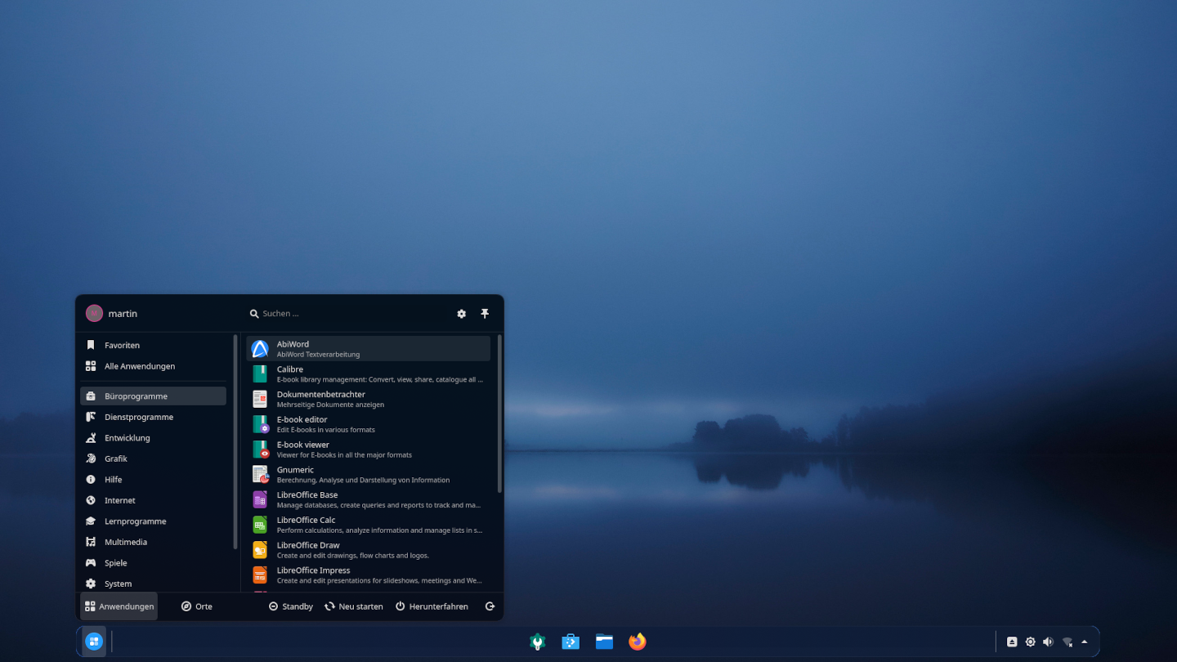Click the volume icon in system tray
Image resolution: width=1177 pixels, height=662 pixels.
click(1048, 642)
